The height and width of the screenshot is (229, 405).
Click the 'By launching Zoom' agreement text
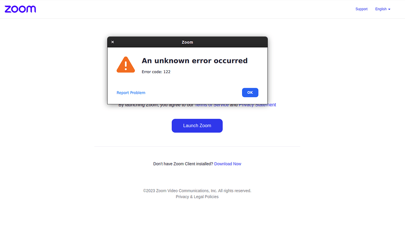point(156,106)
